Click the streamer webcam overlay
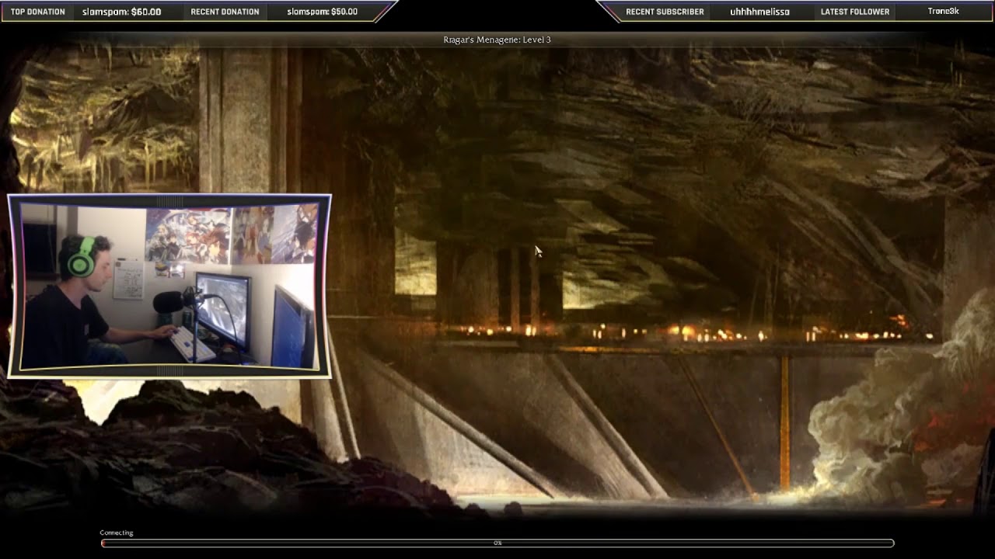Image resolution: width=995 pixels, height=559 pixels. [x=169, y=286]
